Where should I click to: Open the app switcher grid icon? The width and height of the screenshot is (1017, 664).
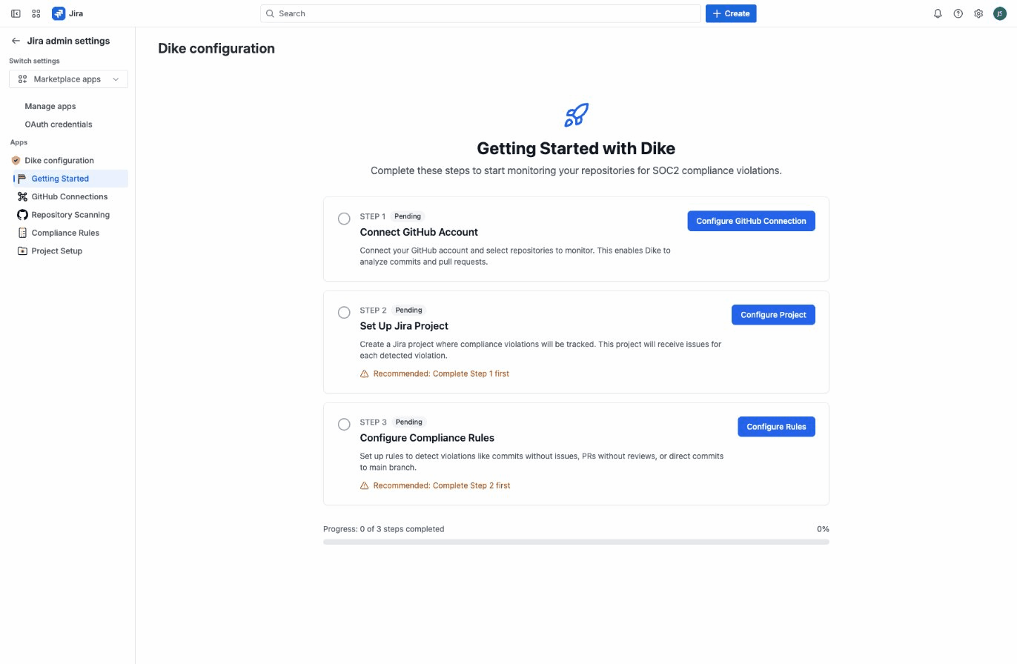(x=36, y=13)
